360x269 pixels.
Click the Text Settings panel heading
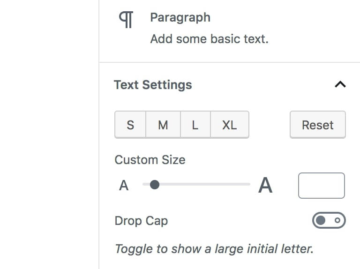click(x=153, y=85)
